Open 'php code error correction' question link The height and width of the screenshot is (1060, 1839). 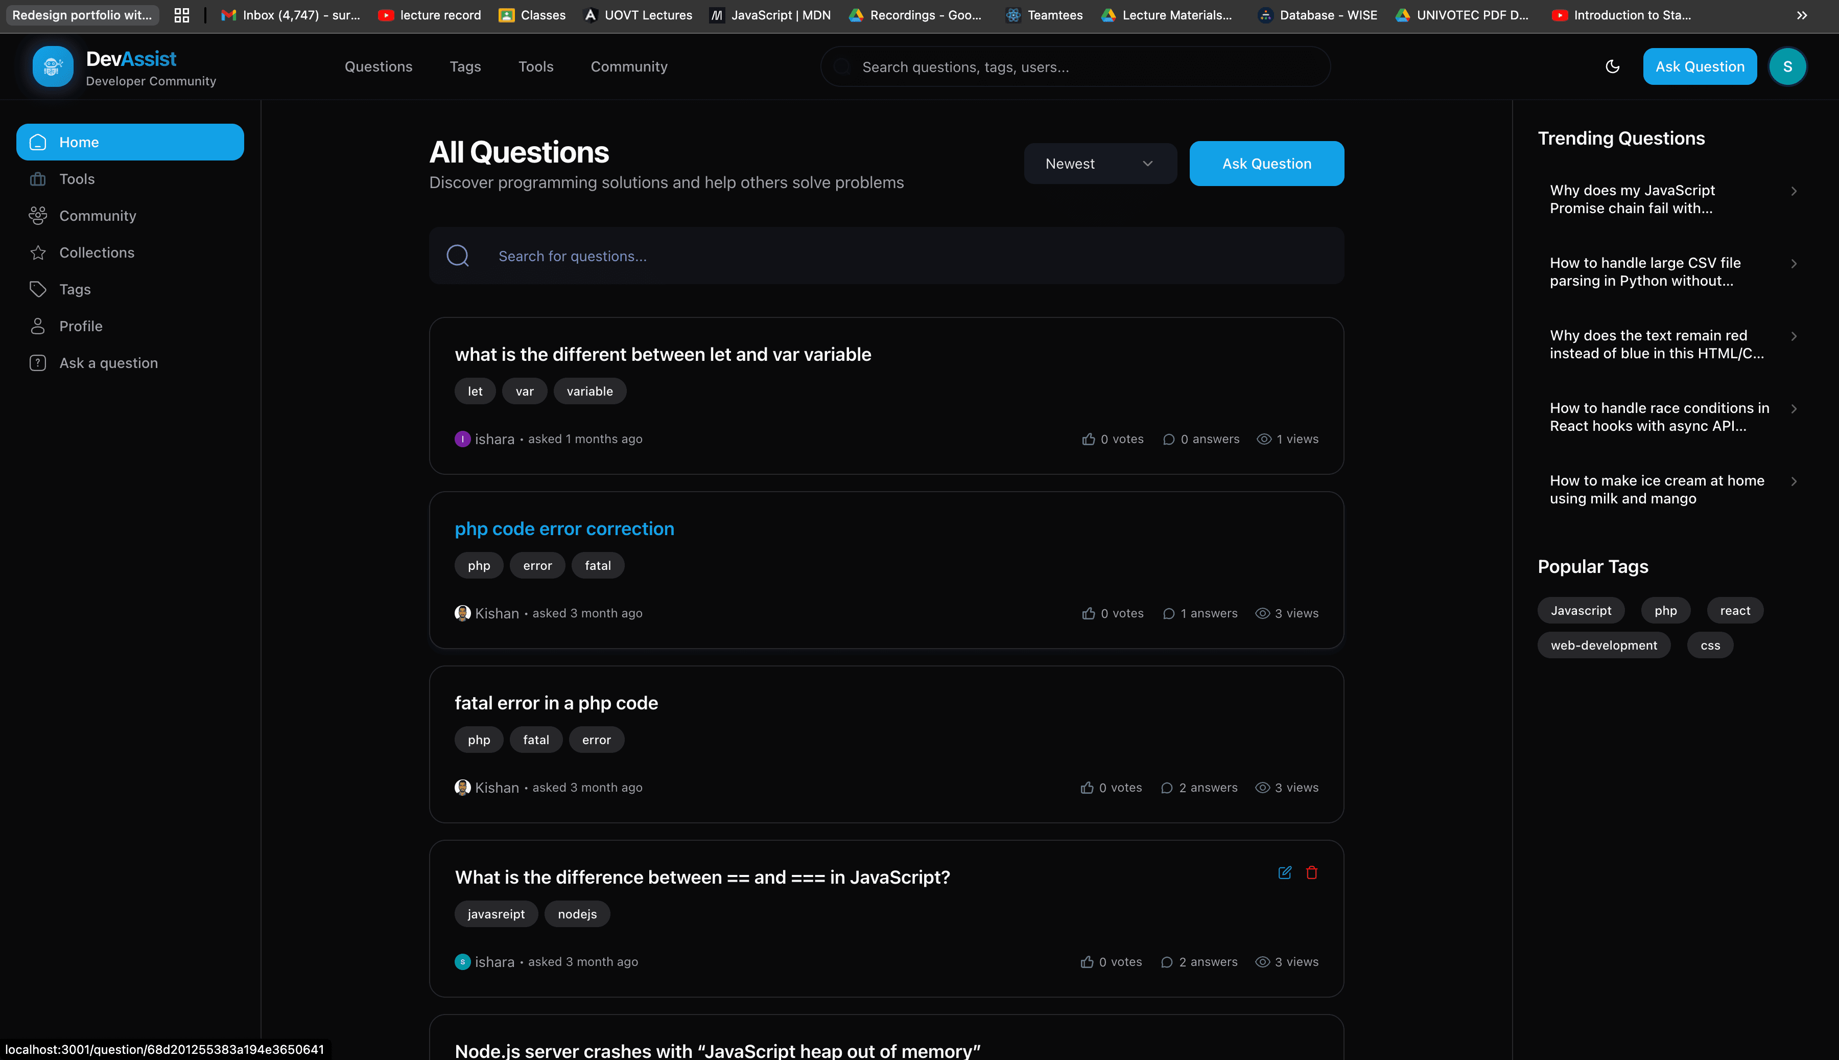click(564, 528)
